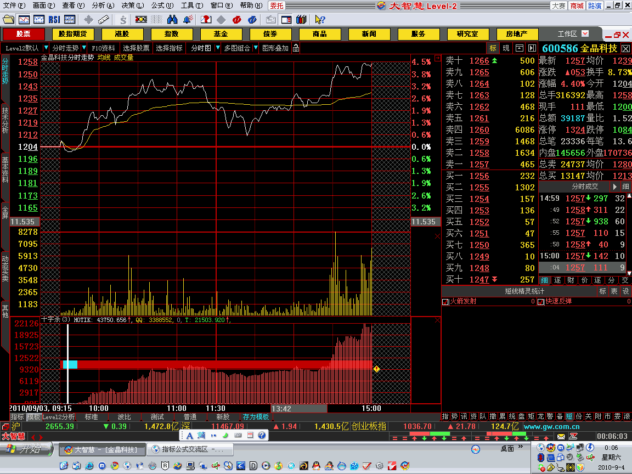Open the binoculars search tool
Screen dimensions: 632x474
[172, 19]
